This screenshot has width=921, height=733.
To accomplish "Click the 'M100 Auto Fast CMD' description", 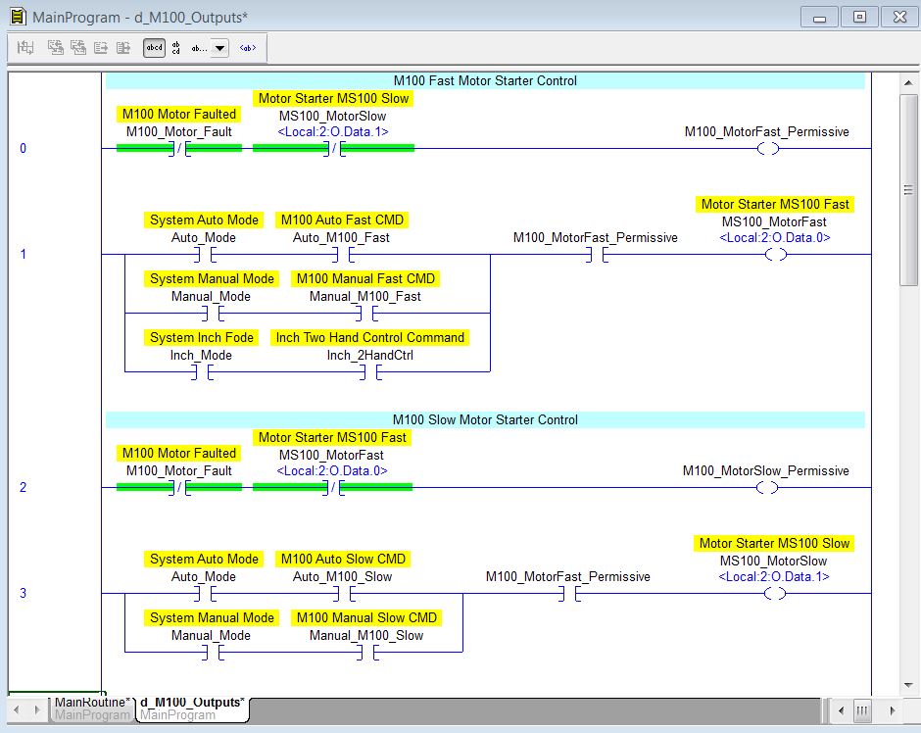I will [x=343, y=220].
